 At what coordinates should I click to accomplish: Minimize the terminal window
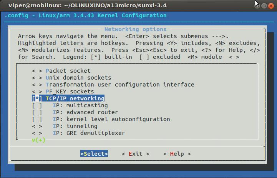click(x=256, y=6)
